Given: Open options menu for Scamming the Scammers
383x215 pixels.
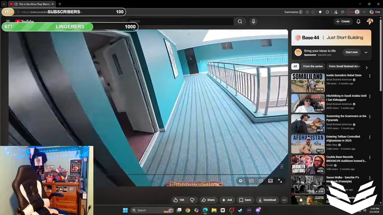Looking at the screenshot, I should [370, 117].
